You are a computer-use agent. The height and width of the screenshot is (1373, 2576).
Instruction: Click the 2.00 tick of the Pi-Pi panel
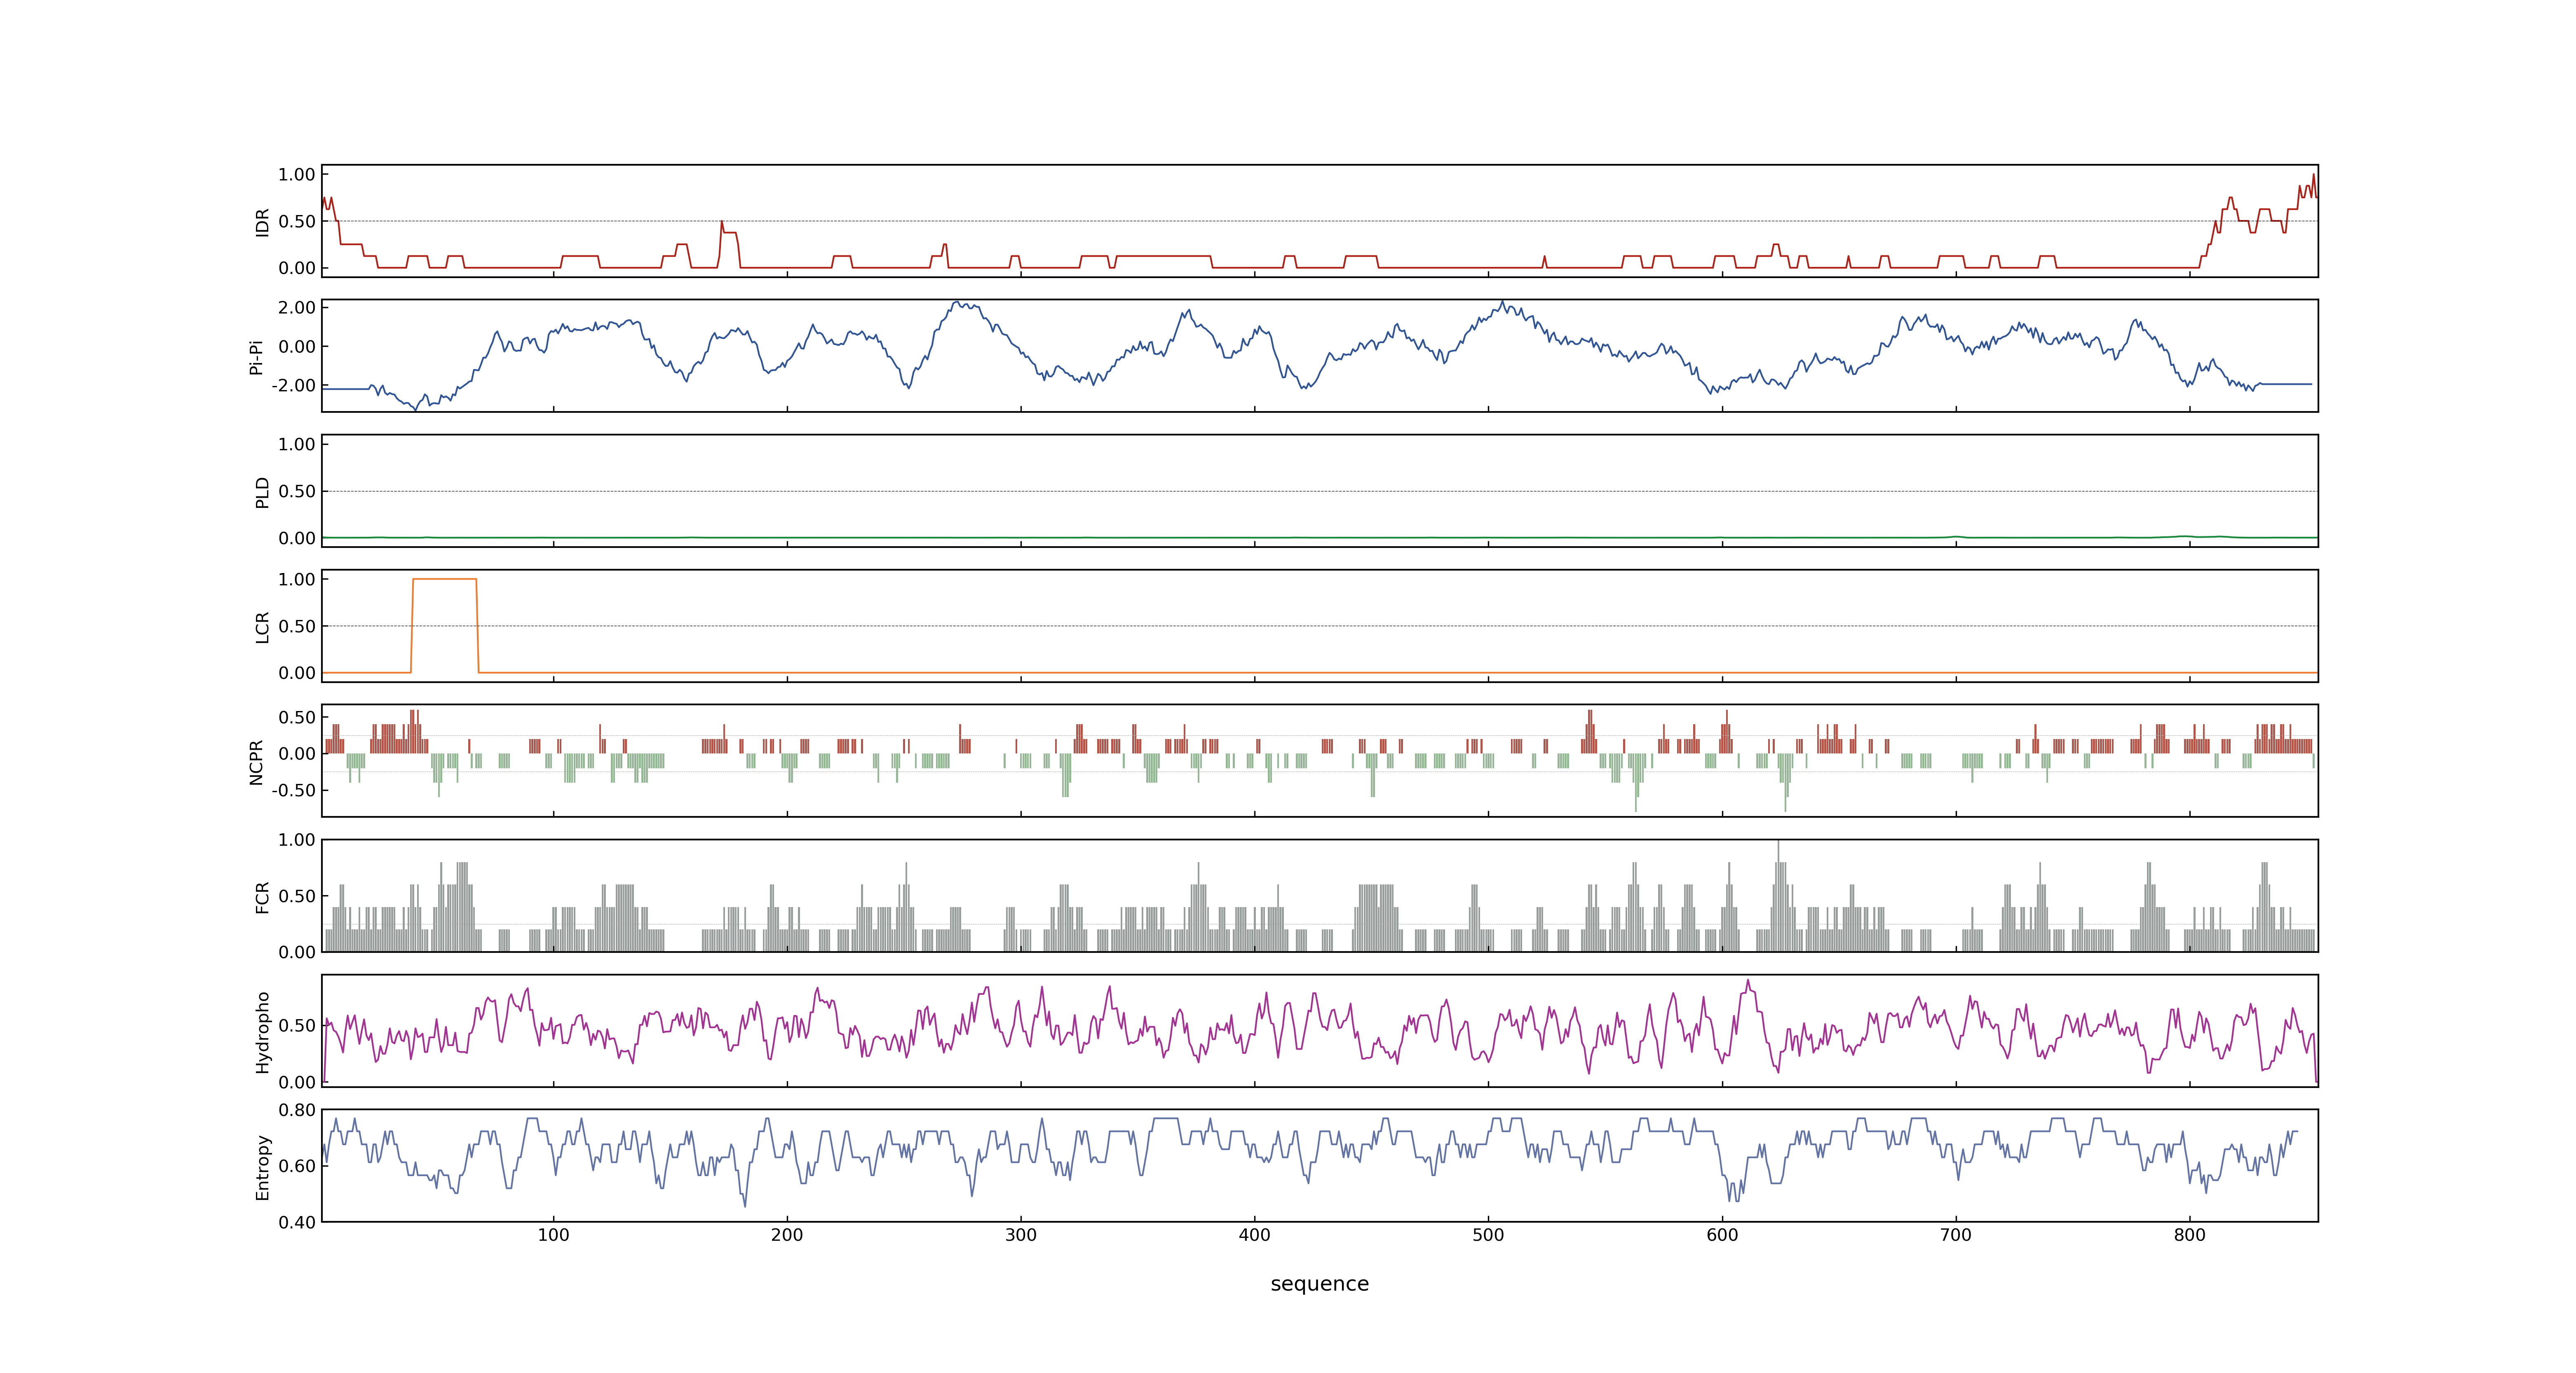coord(297,308)
